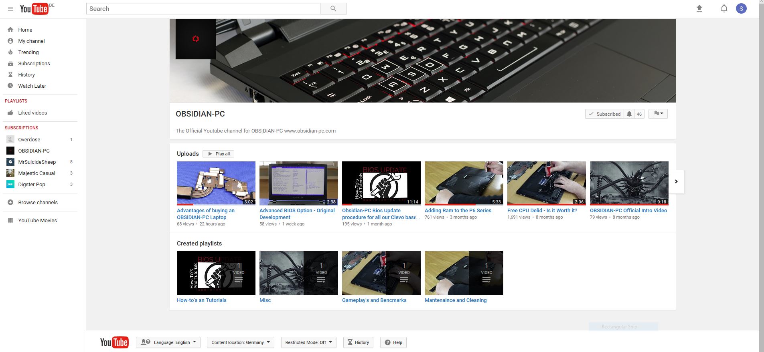
Task: Open Trending in the sidebar
Action: point(28,52)
